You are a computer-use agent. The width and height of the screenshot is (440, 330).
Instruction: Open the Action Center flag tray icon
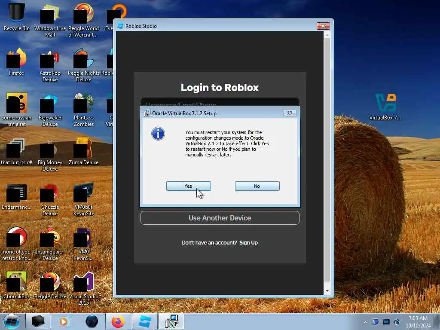click(x=376, y=322)
